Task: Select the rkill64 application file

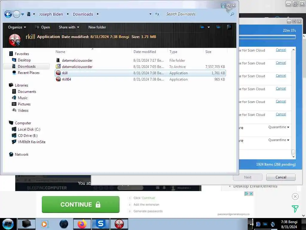Action: pos(140,79)
